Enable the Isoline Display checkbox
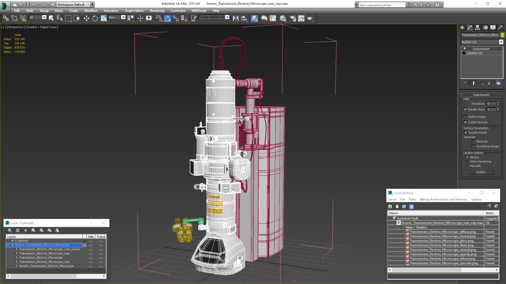This screenshot has height=284, width=506. [465, 117]
